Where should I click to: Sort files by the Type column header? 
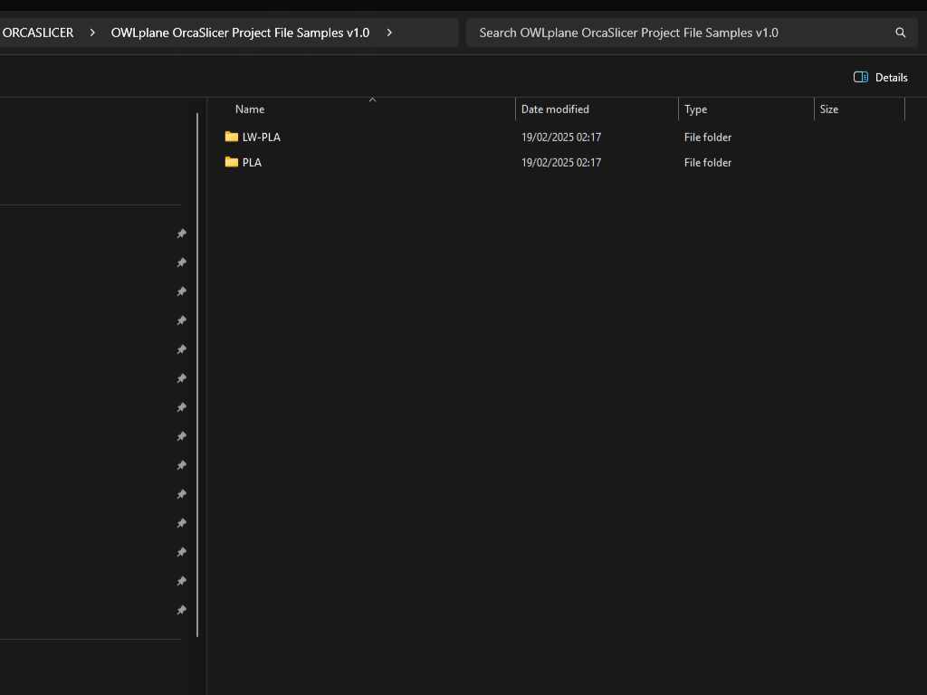click(x=695, y=109)
